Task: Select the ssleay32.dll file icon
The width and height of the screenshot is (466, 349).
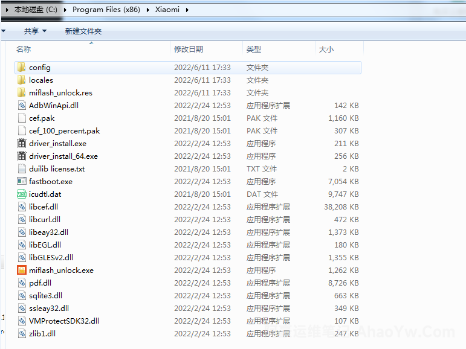Action: 22,309
